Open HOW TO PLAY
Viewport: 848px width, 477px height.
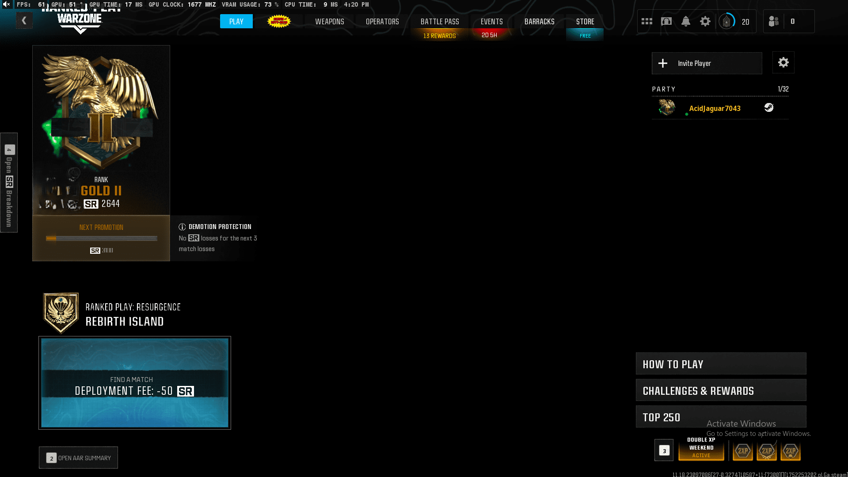click(x=721, y=364)
